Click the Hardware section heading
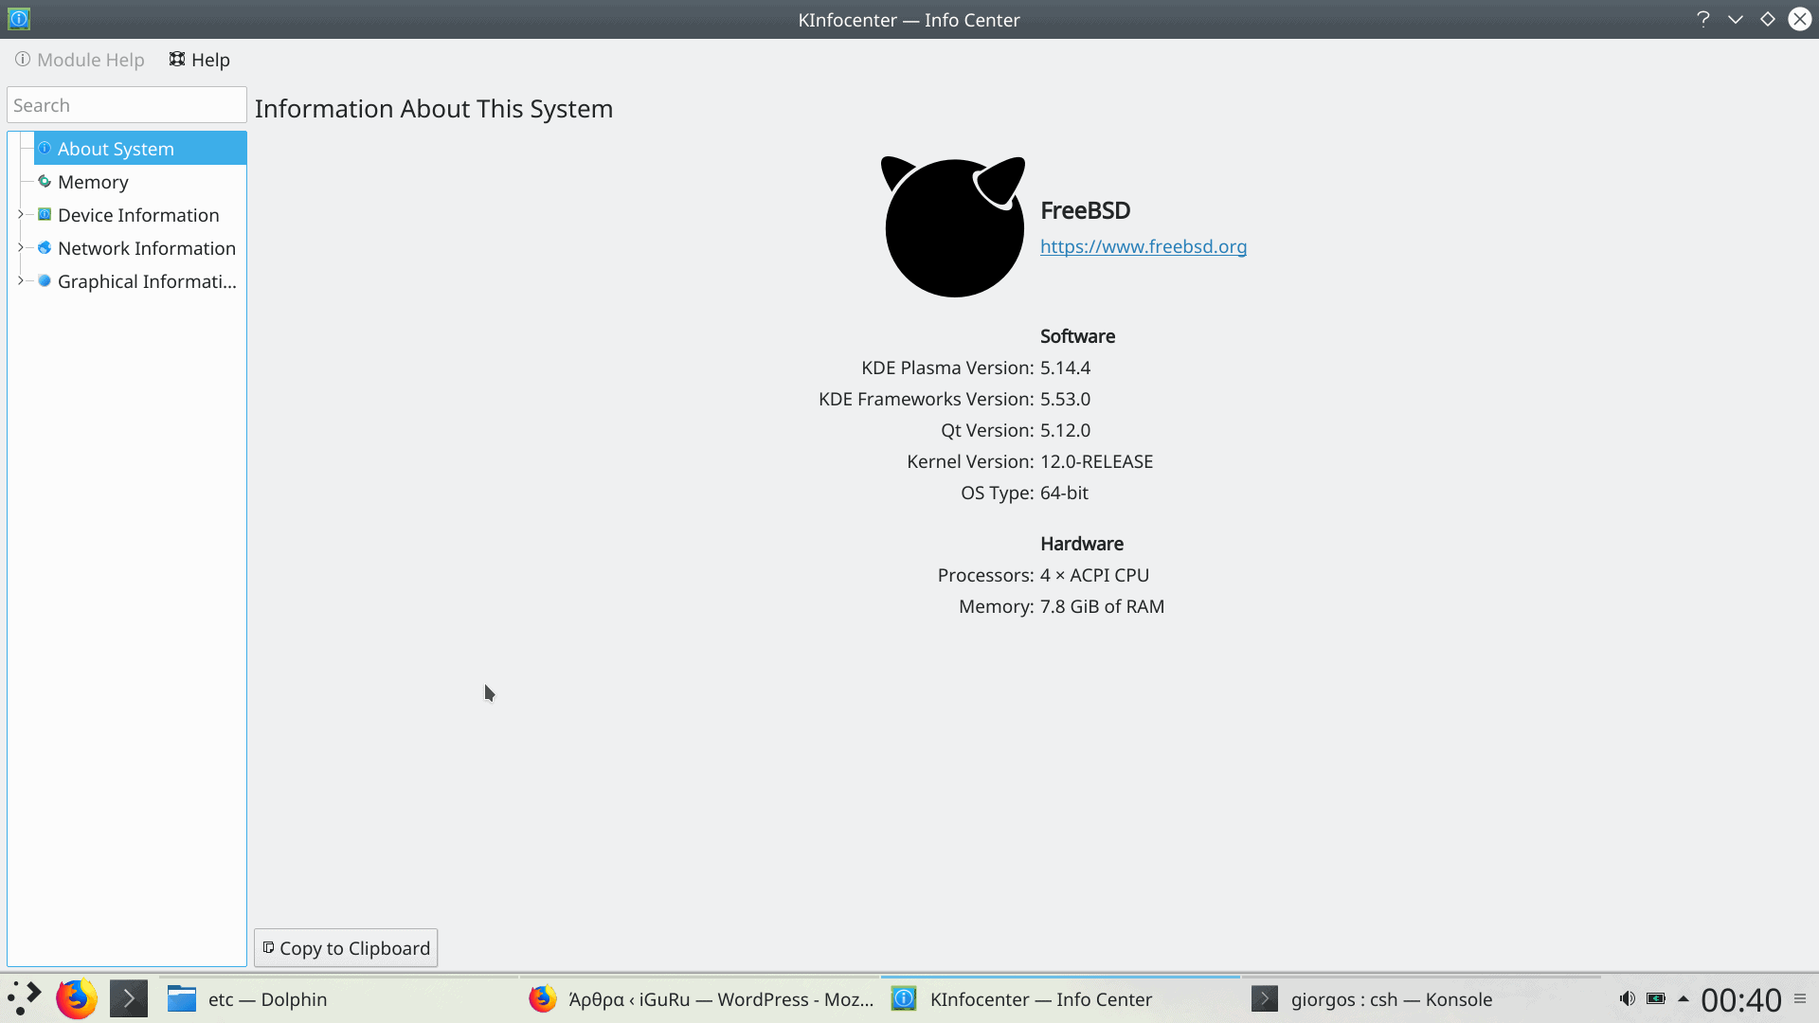The height and width of the screenshot is (1023, 1819). 1082,544
